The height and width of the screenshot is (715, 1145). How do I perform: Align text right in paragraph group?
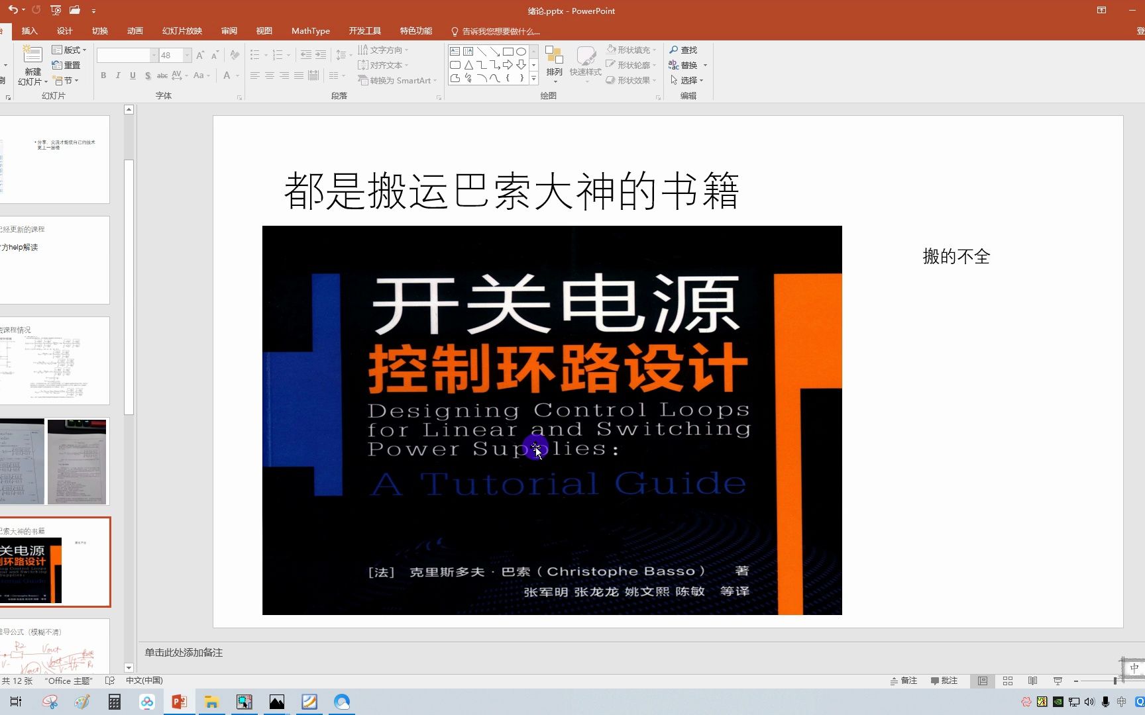[284, 75]
